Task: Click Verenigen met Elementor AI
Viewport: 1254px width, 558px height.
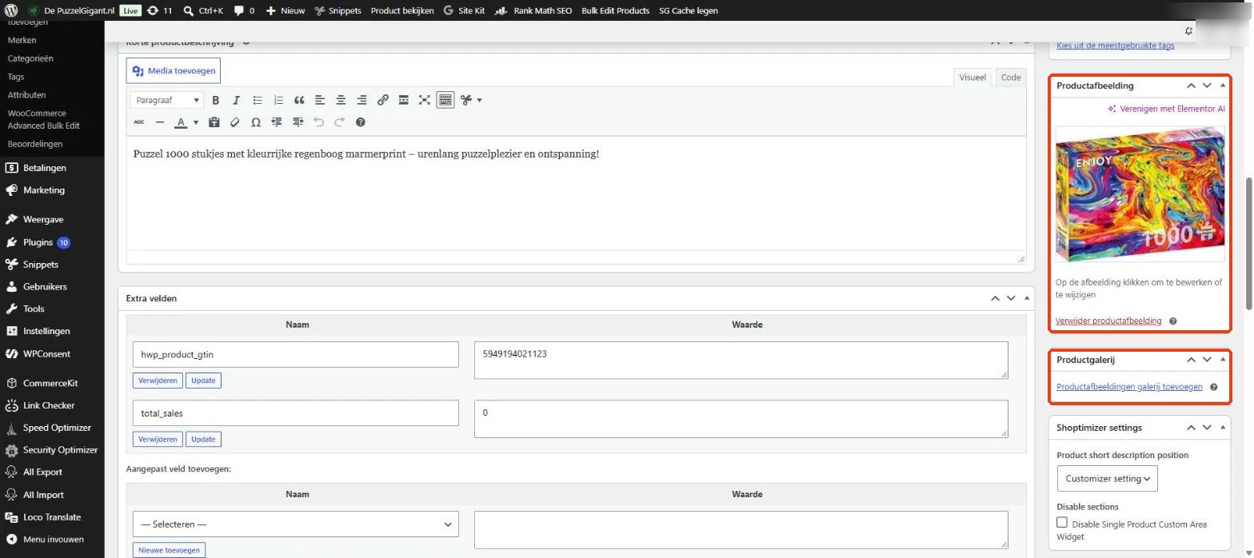Action: (x=1166, y=109)
